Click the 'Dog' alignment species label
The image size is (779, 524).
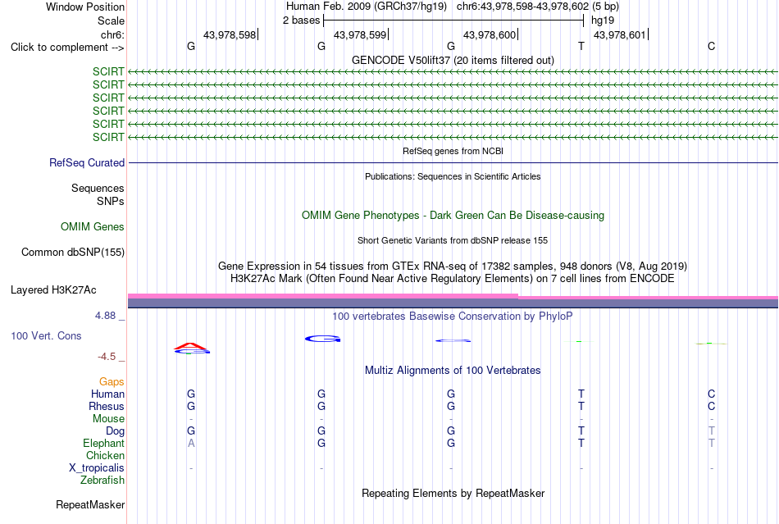[115, 431]
